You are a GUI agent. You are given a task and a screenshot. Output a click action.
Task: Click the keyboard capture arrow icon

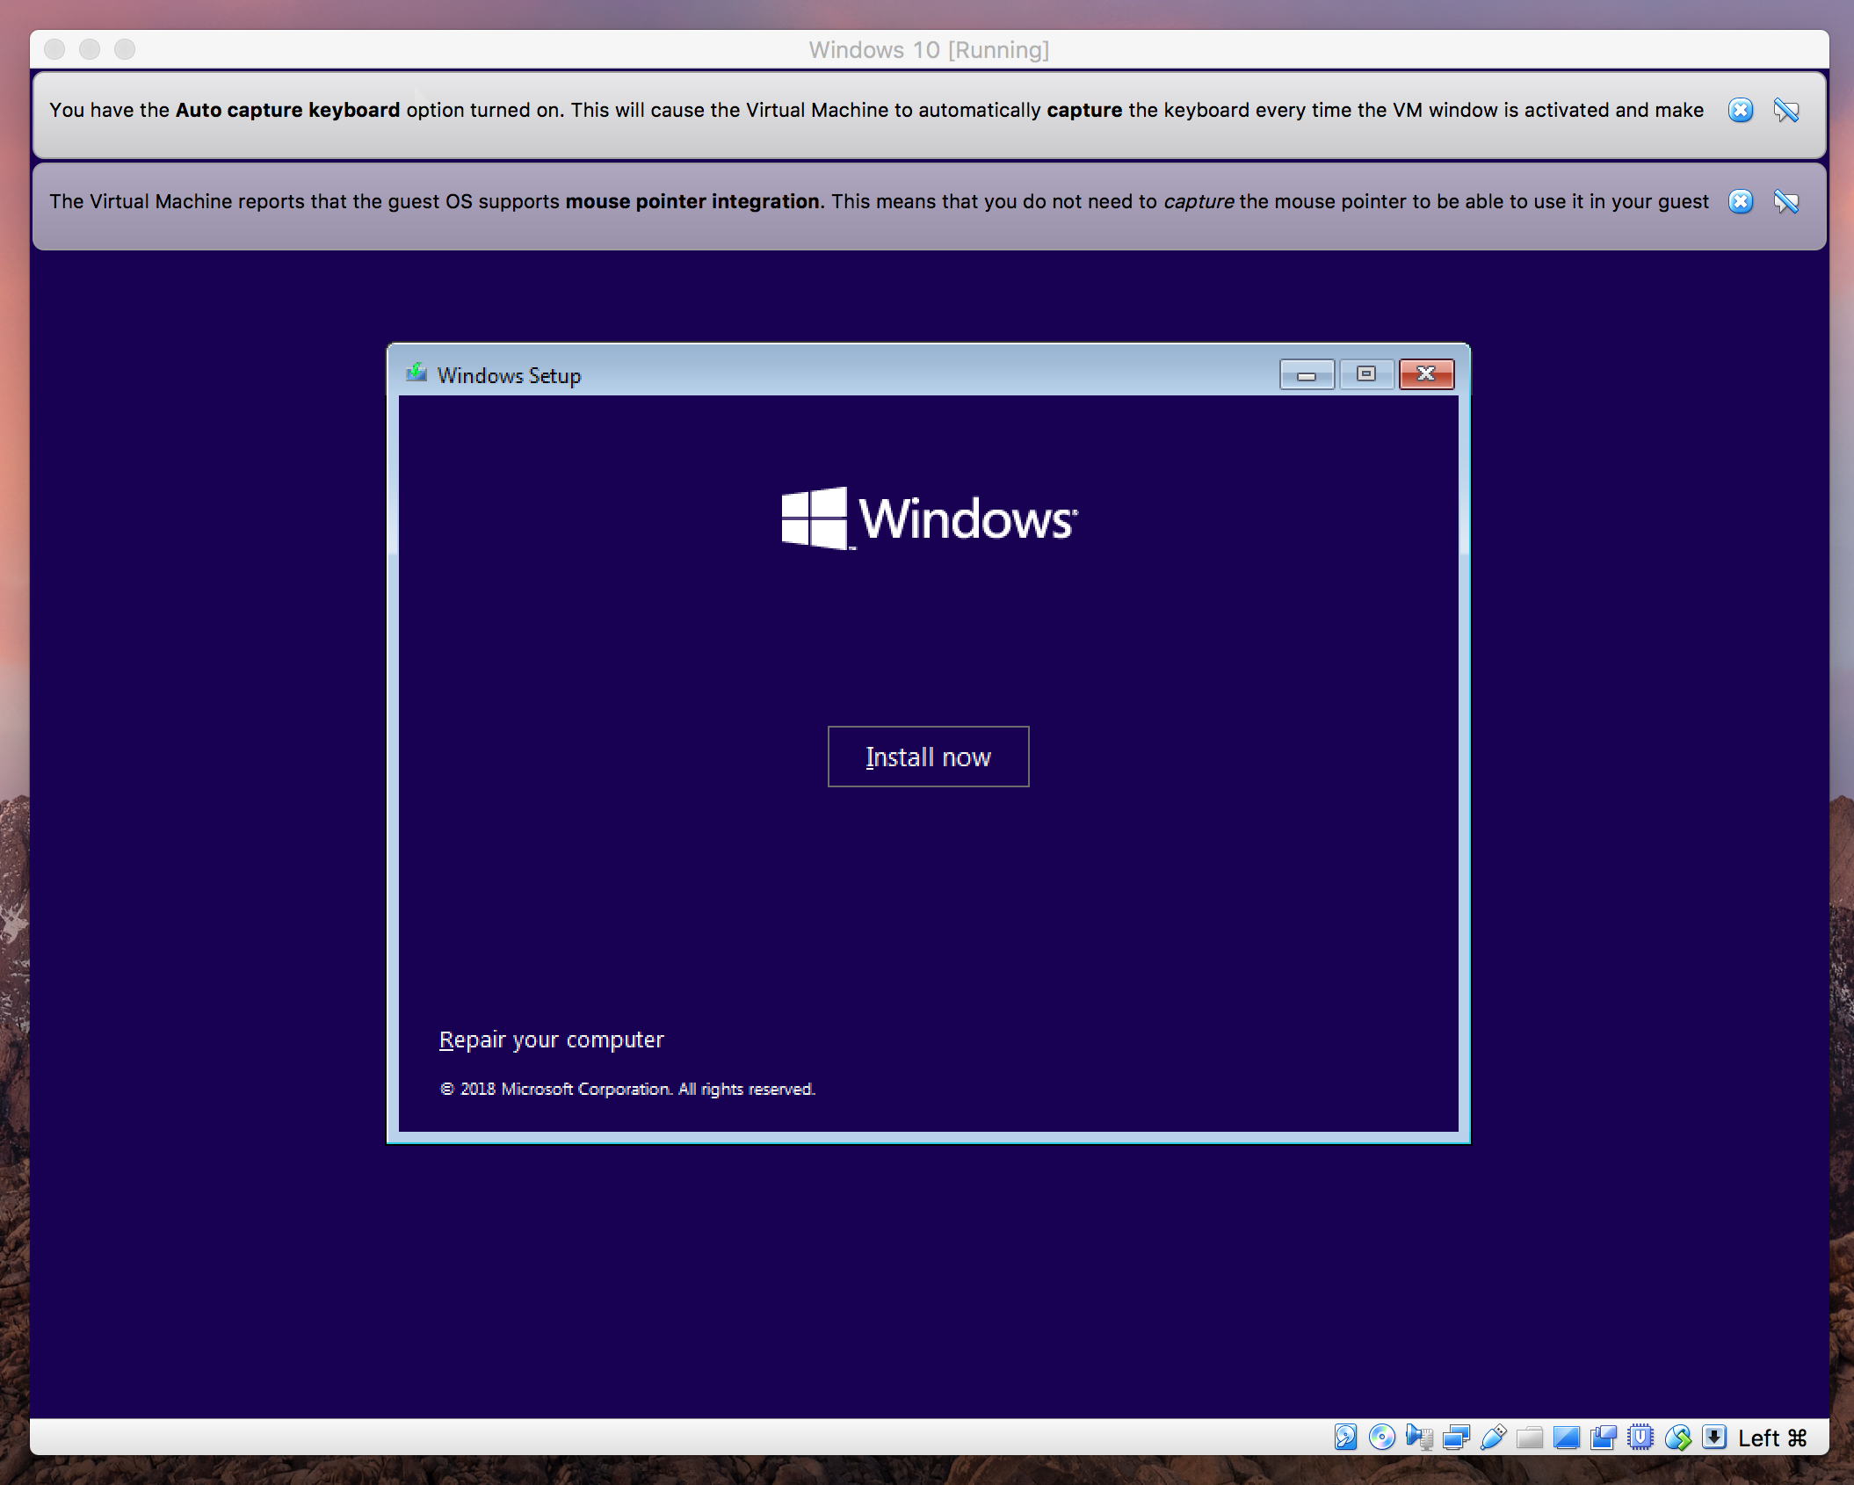point(1714,1438)
